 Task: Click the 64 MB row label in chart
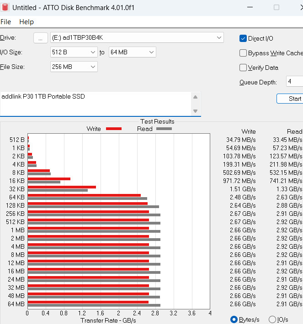(x=16, y=304)
